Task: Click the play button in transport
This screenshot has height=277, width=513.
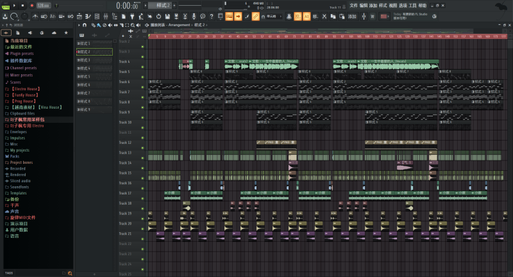Action: (x=14, y=6)
